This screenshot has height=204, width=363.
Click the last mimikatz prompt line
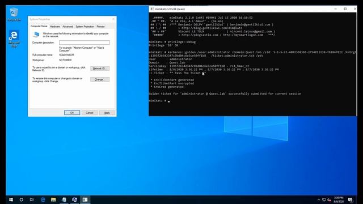159,101
